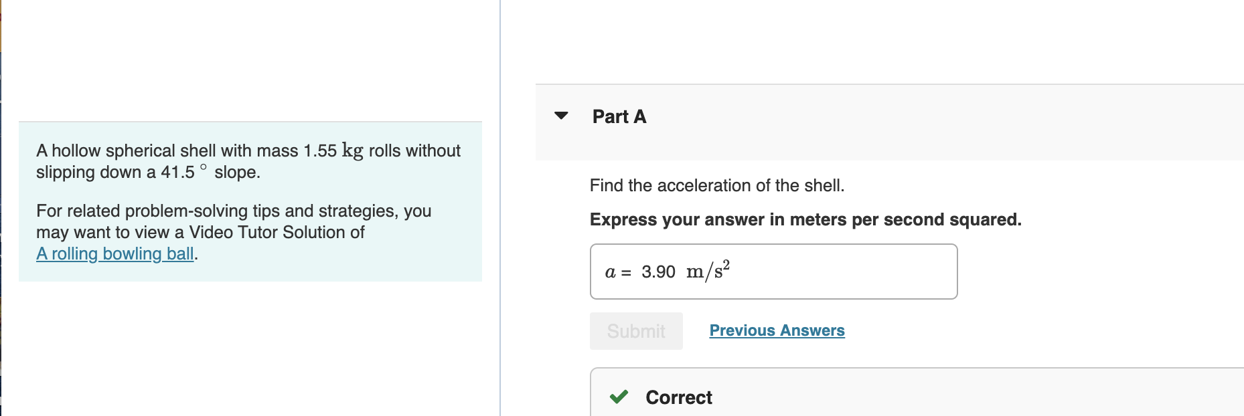The height and width of the screenshot is (416, 1244).
Task: Click the 'Find the acceleration of the shell' prompt
Action: point(716,185)
